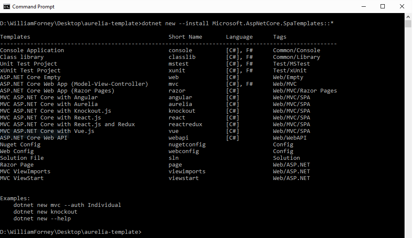413x238 pixels.
Task: Click the 'nugetconfig' short name entry
Action: pyautogui.click(x=187, y=145)
